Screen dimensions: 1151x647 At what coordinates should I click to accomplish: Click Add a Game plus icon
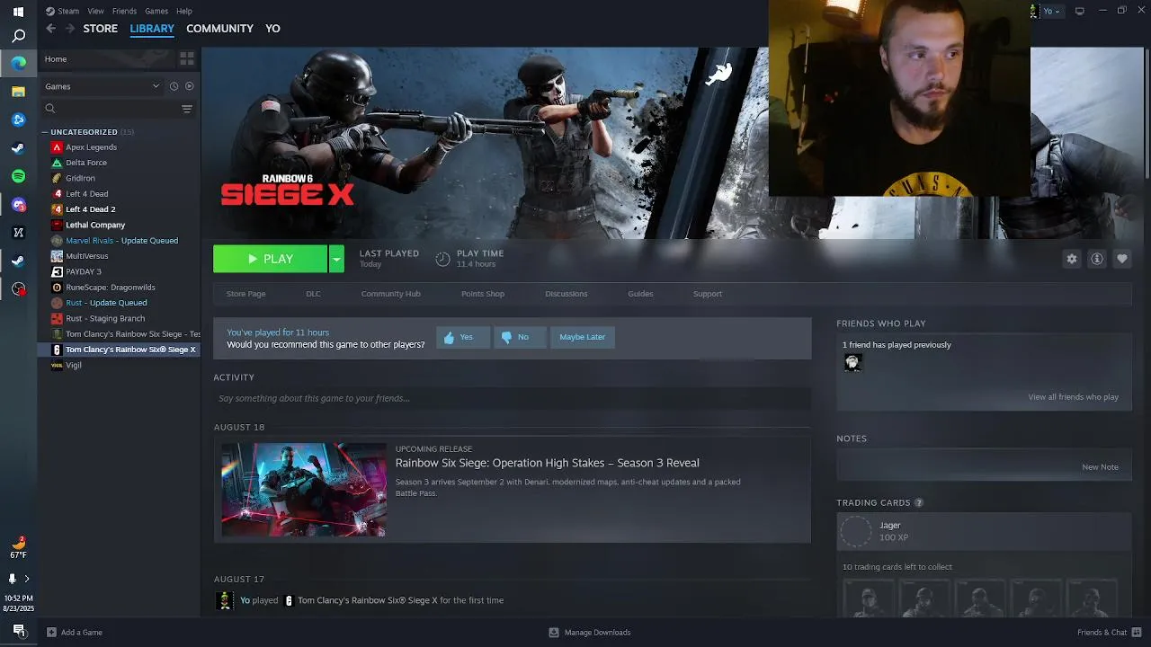point(51,633)
